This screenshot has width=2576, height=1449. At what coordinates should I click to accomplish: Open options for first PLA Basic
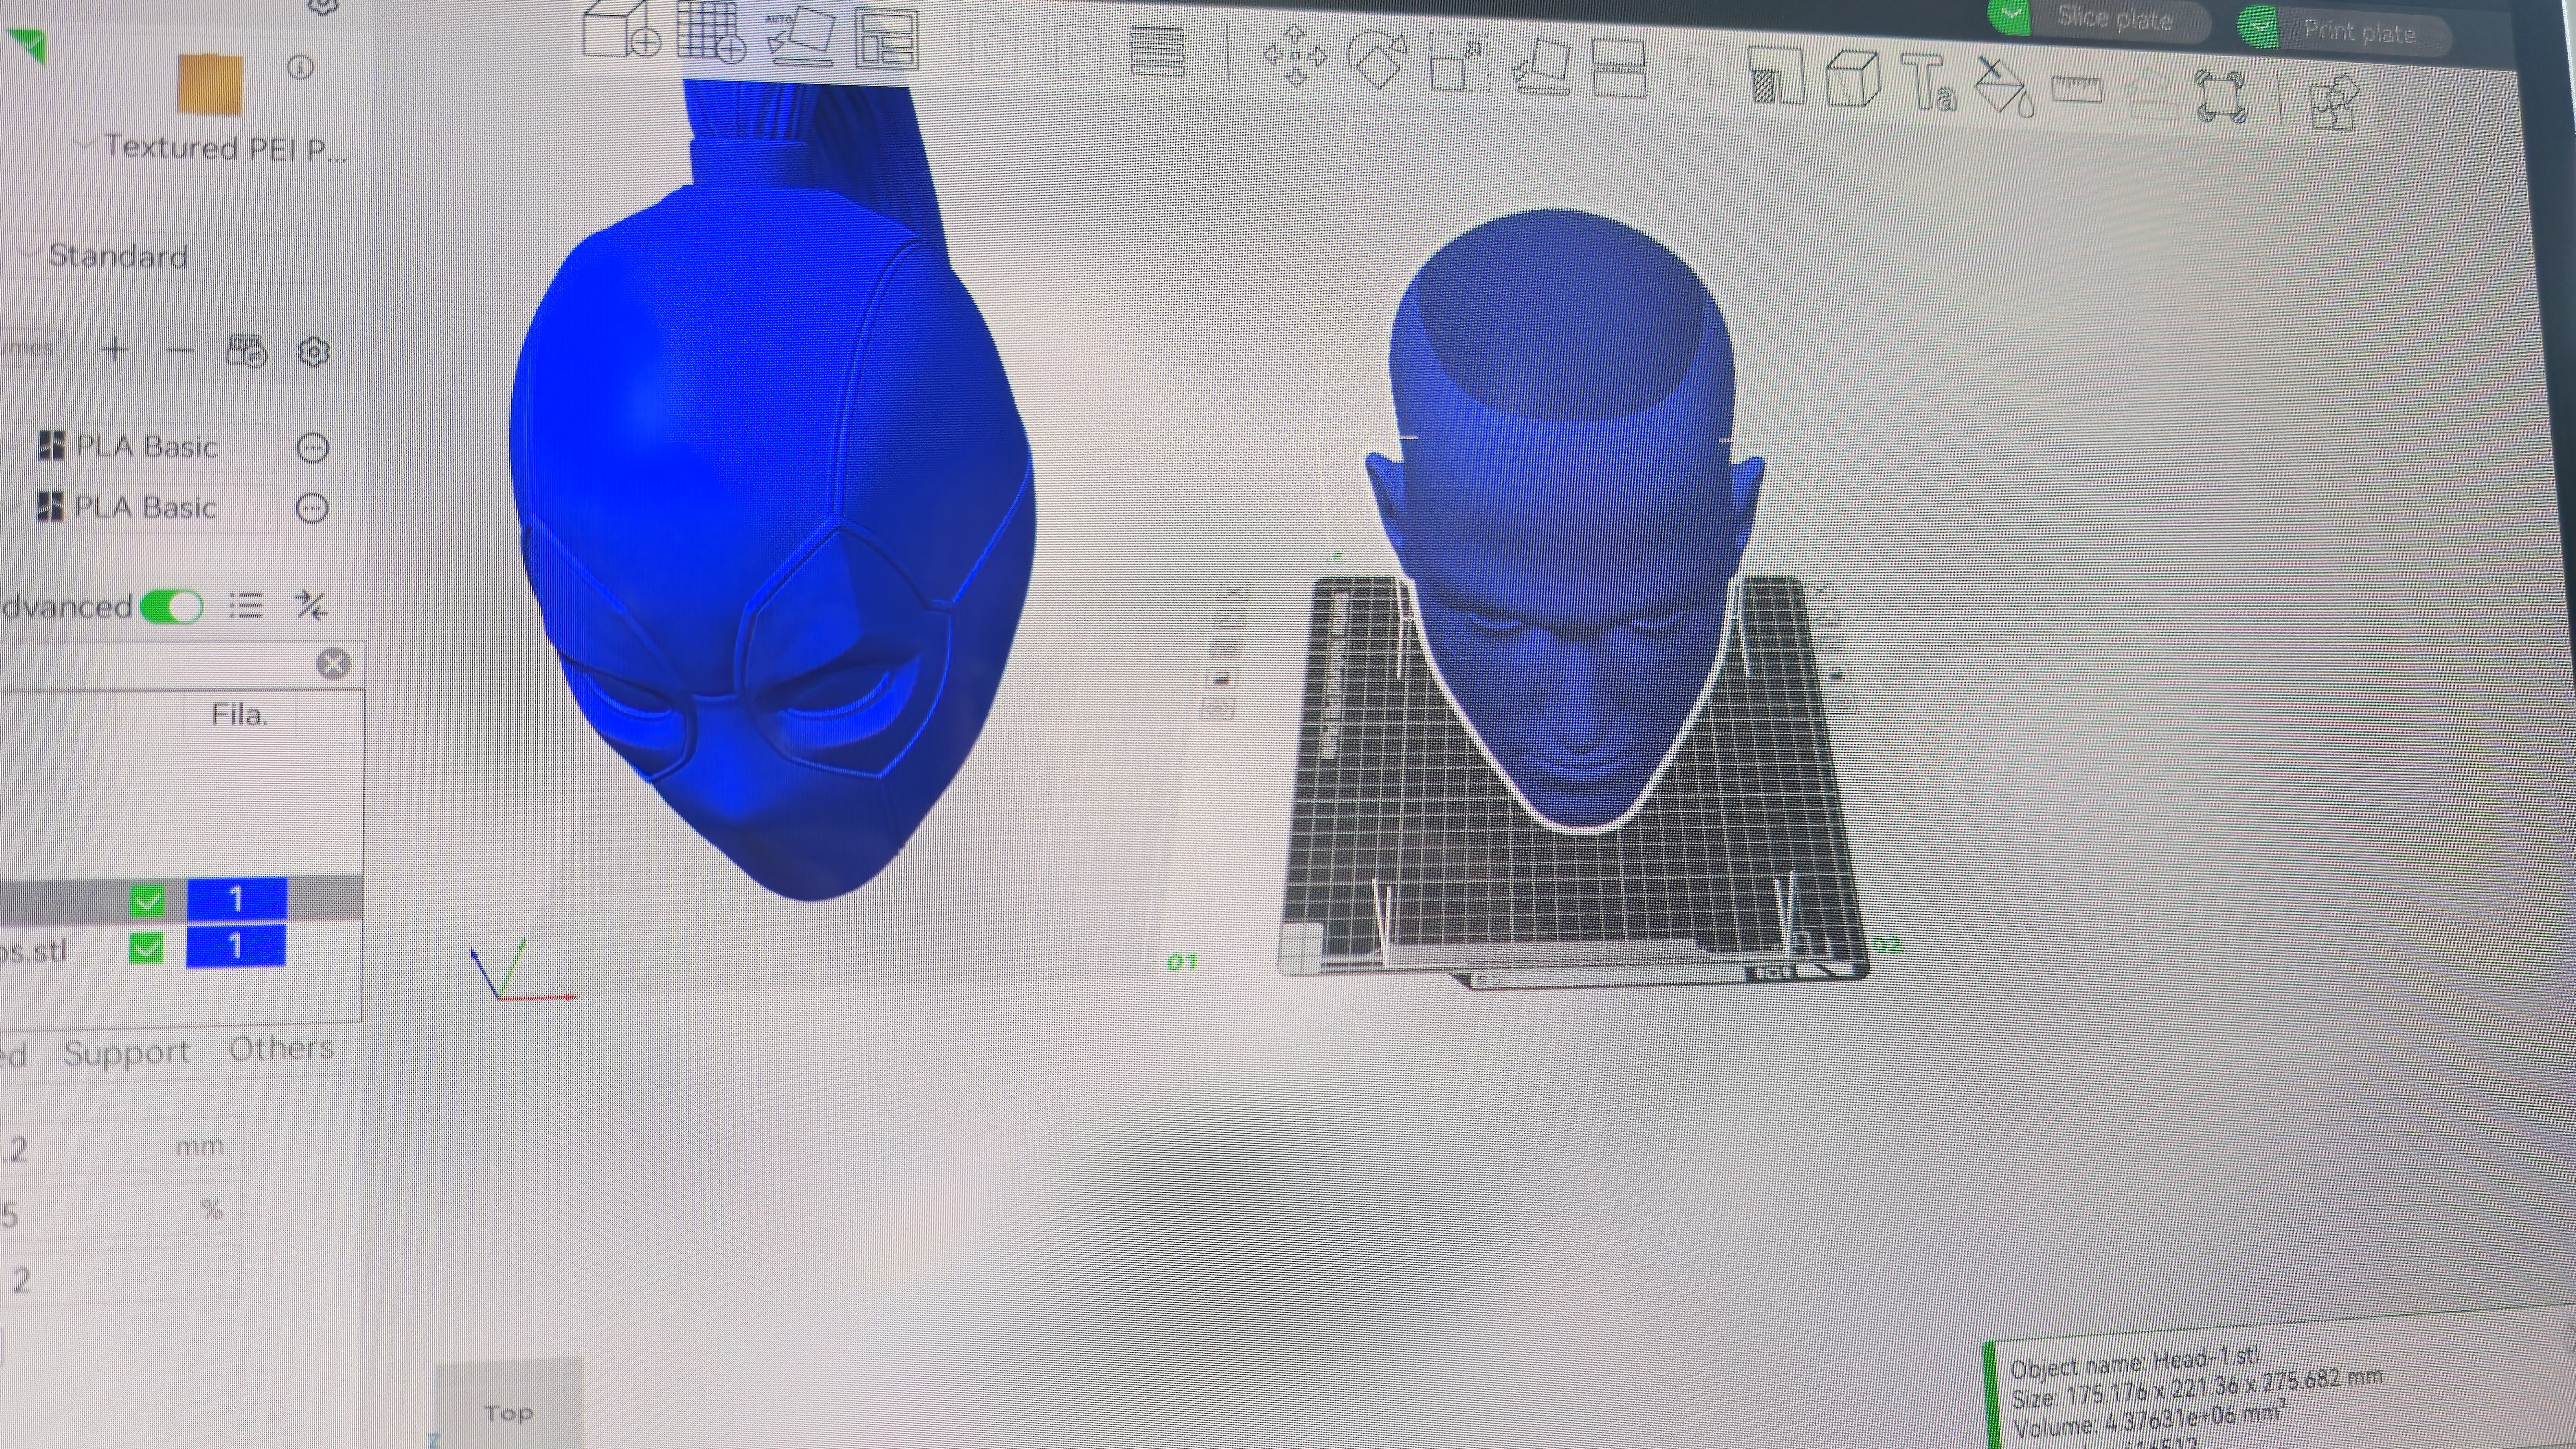pyautogui.click(x=313, y=448)
